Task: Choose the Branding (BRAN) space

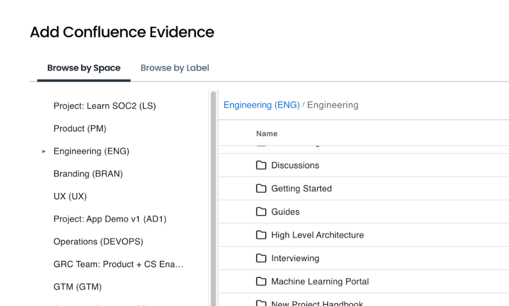Action: (x=88, y=174)
